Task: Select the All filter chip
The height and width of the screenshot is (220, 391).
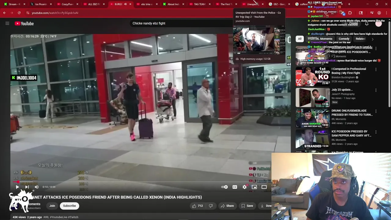Action: point(300,39)
